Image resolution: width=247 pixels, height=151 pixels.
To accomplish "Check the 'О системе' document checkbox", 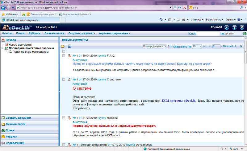I will click(x=64, y=80).
